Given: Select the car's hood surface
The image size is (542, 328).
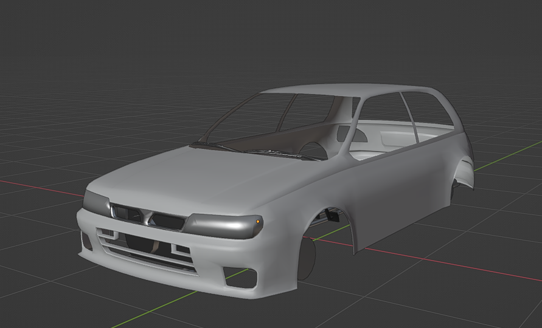Looking at the screenshot, I should [204, 180].
